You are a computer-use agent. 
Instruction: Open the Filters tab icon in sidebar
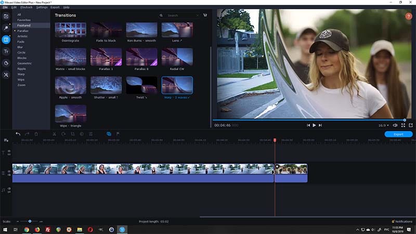coord(6,28)
